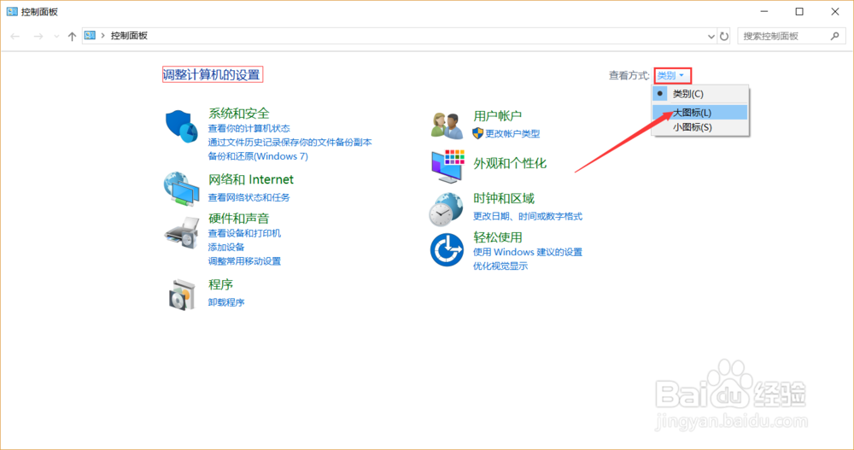
Task: Close the Control Panel window
Action: [835, 11]
